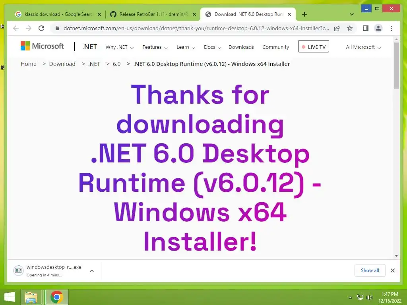Go to Download breadcrumb
This screenshot has width=407, height=305.
click(x=62, y=64)
